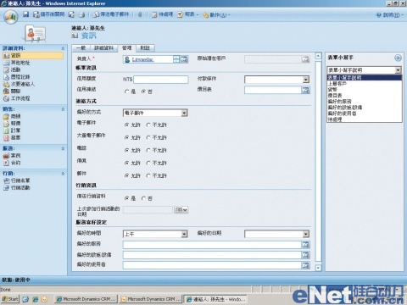Screen dimensions: 407x305
Task: Click the paperclip attach icon
Action: (140, 14)
